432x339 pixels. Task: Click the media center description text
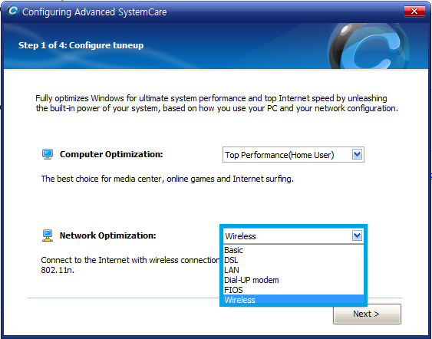tap(167, 179)
